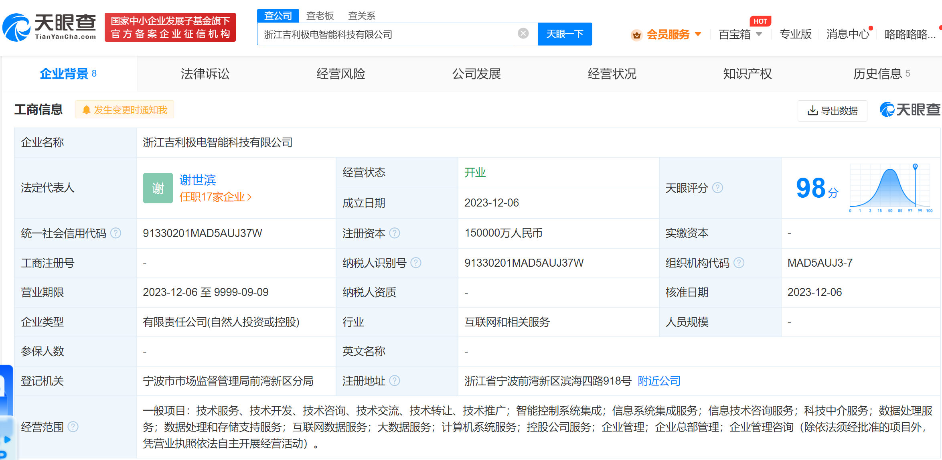Open legal representative 谢世滨 link
Viewport: 942px width, 460px height.
(x=198, y=180)
